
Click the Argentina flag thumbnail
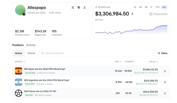(x=19, y=82)
